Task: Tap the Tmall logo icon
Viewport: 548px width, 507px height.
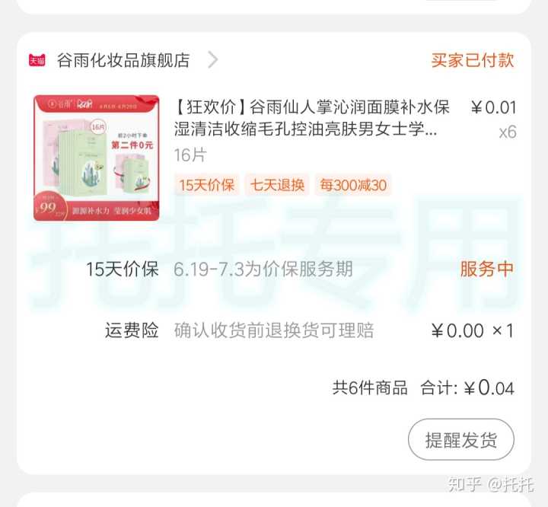Action: tap(37, 60)
